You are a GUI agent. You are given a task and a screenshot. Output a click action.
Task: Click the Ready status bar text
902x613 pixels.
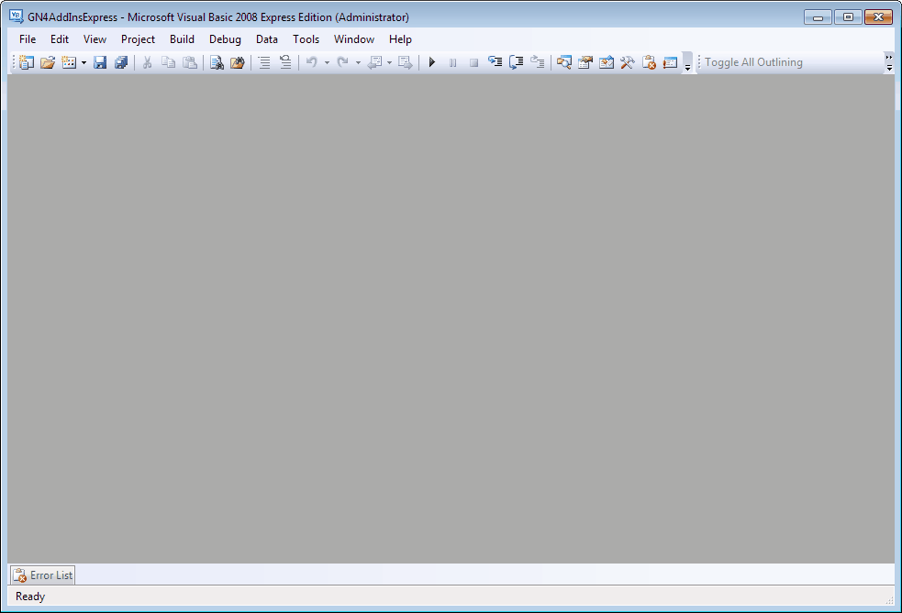coord(30,597)
